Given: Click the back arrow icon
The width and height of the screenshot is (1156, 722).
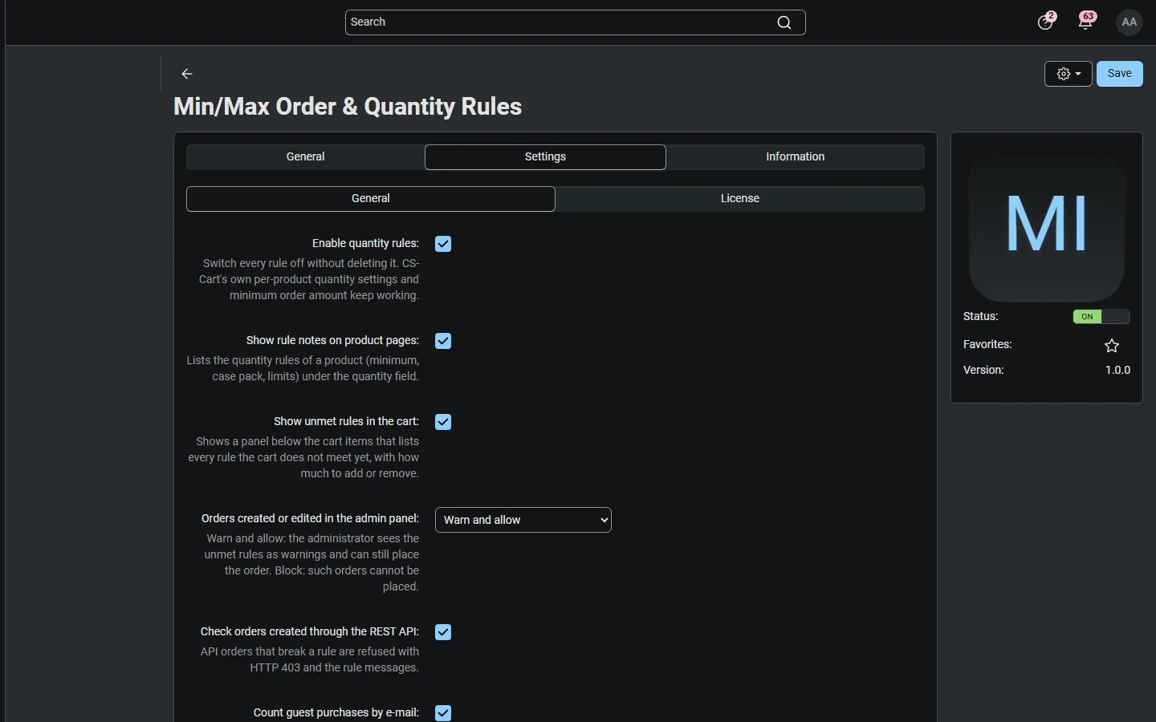Looking at the screenshot, I should (x=187, y=74).
